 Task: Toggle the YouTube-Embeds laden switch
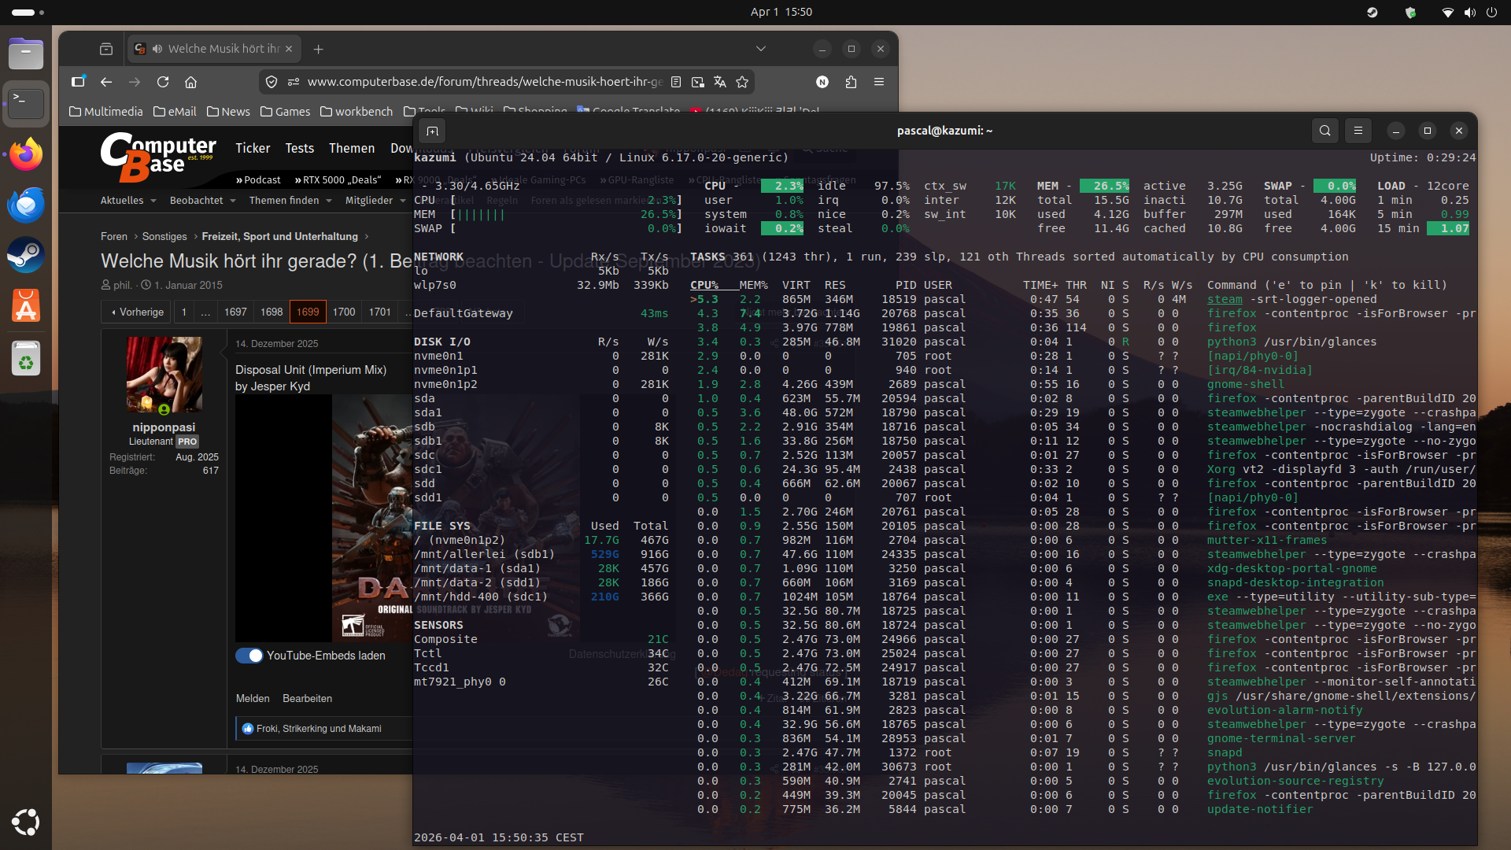(249, 656)
